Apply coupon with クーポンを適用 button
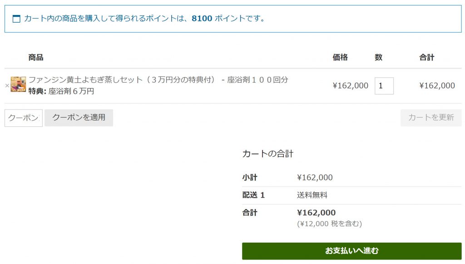This screenshot has width=465, height=264. click(x=79, y=118)
